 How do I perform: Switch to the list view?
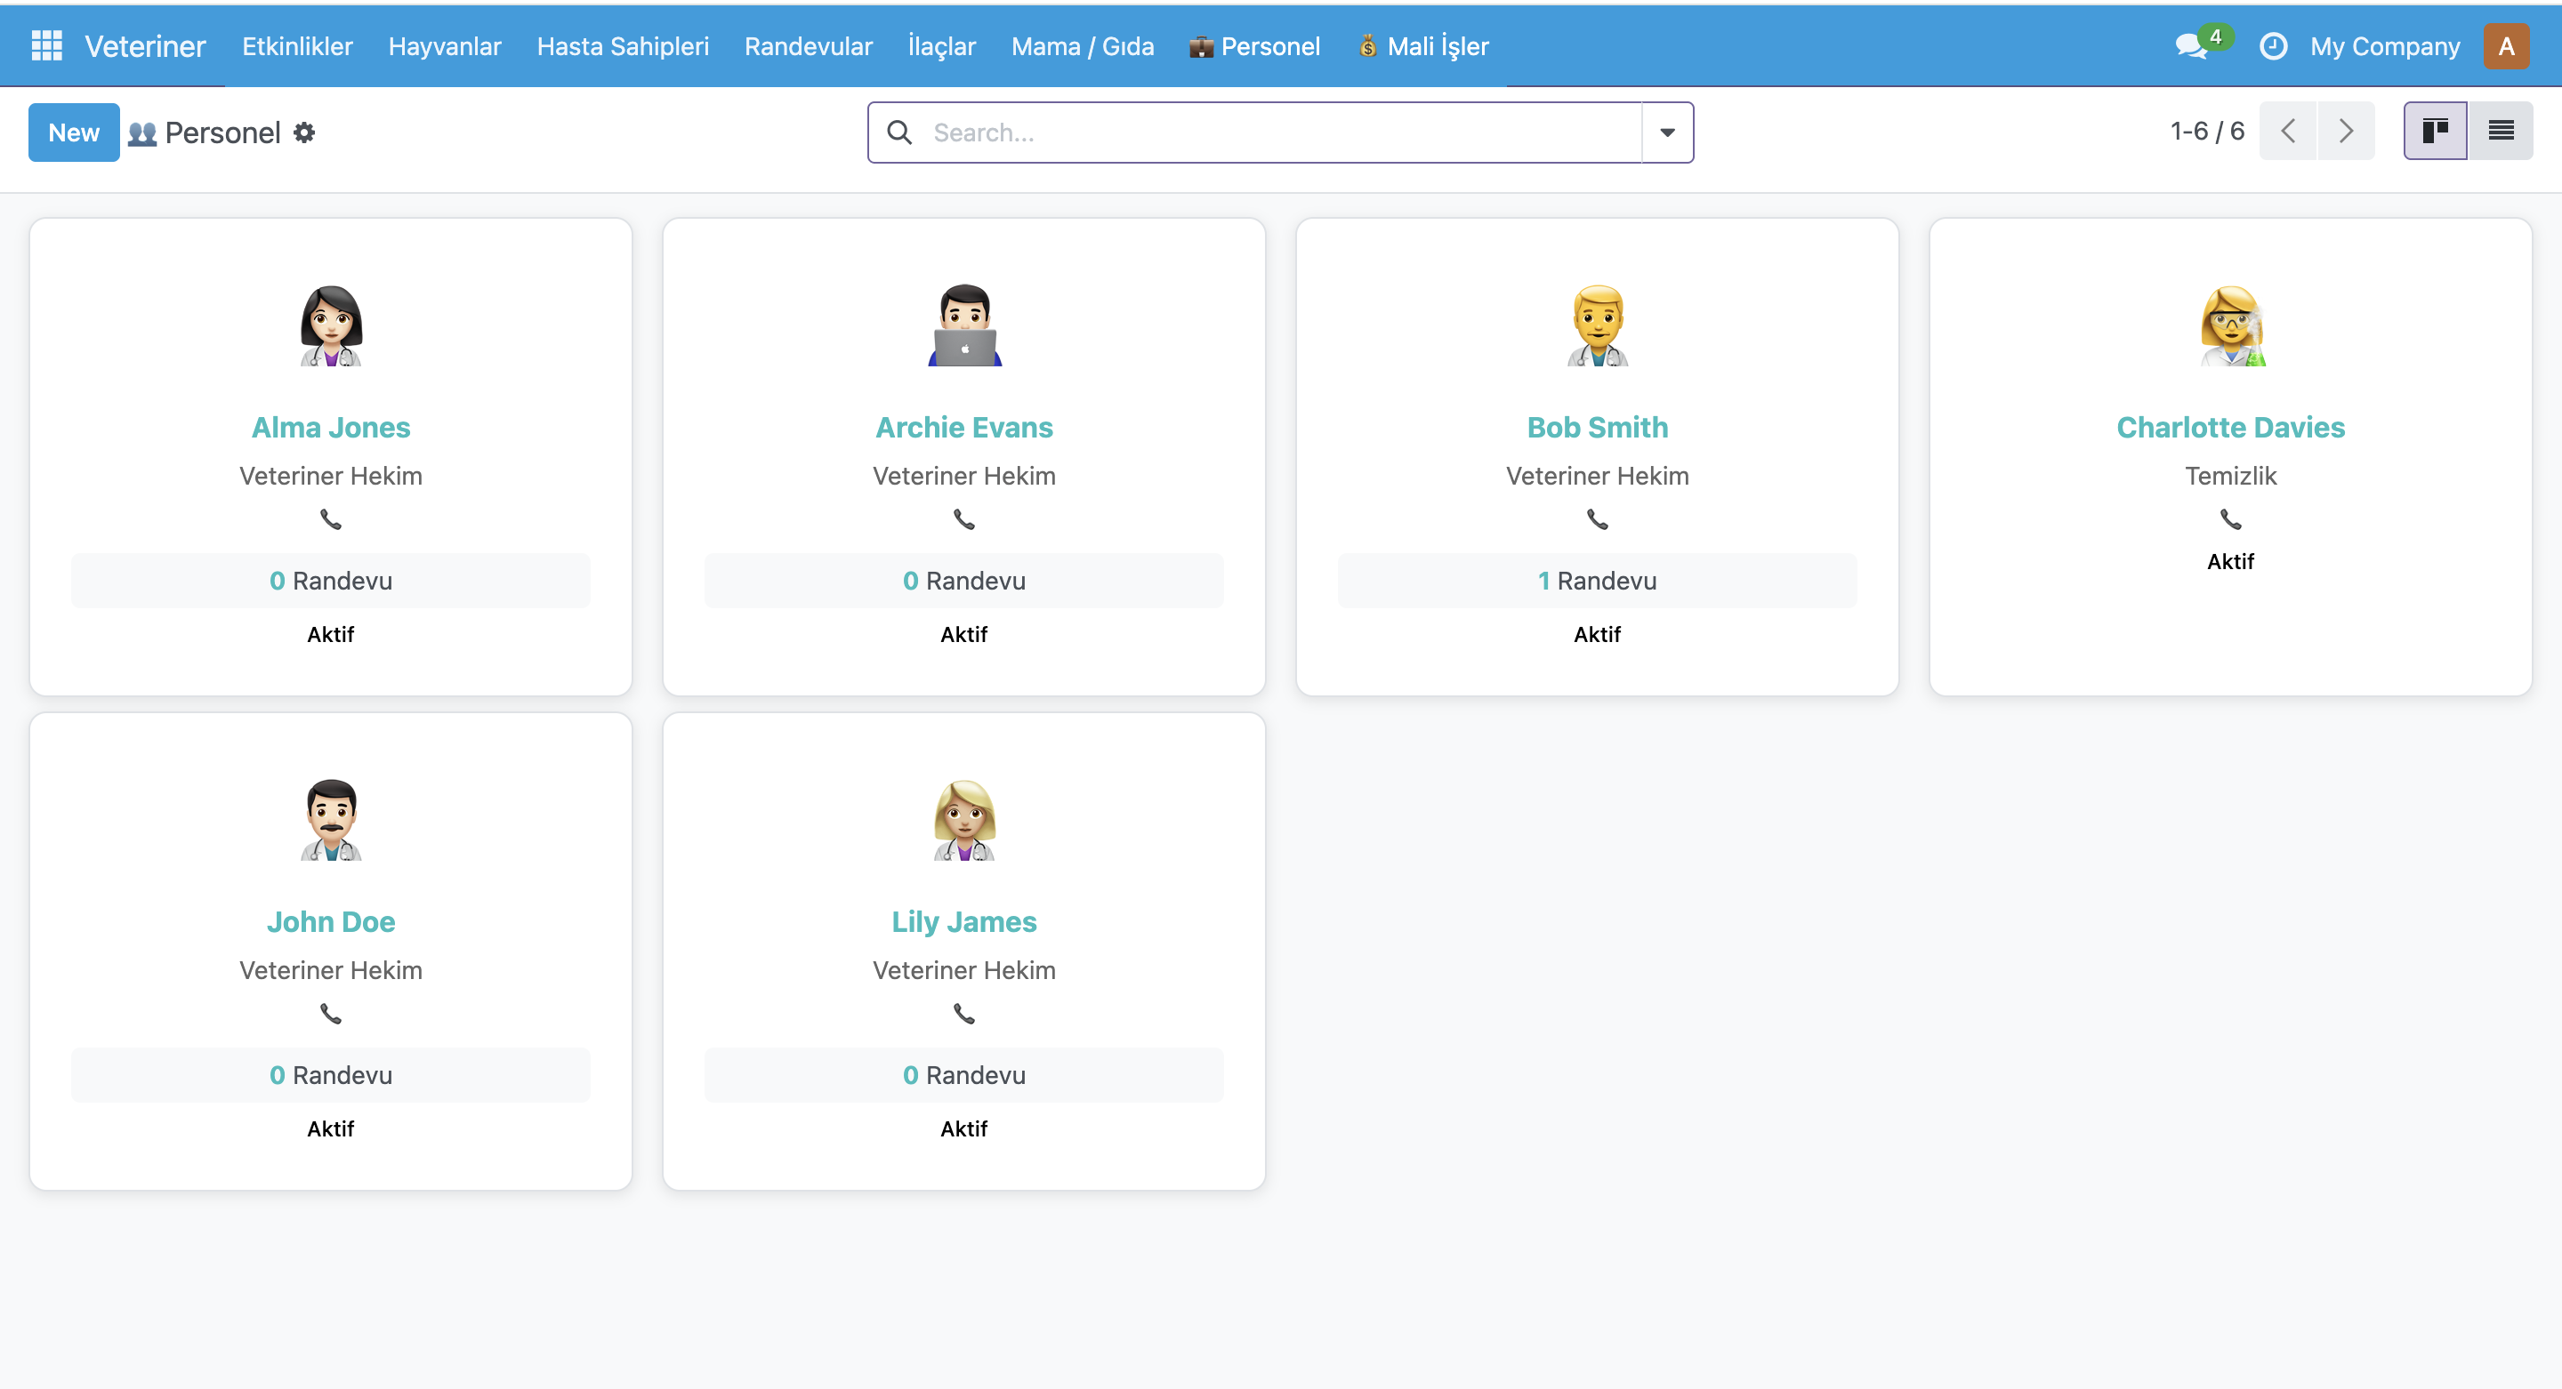point(2501,130)
